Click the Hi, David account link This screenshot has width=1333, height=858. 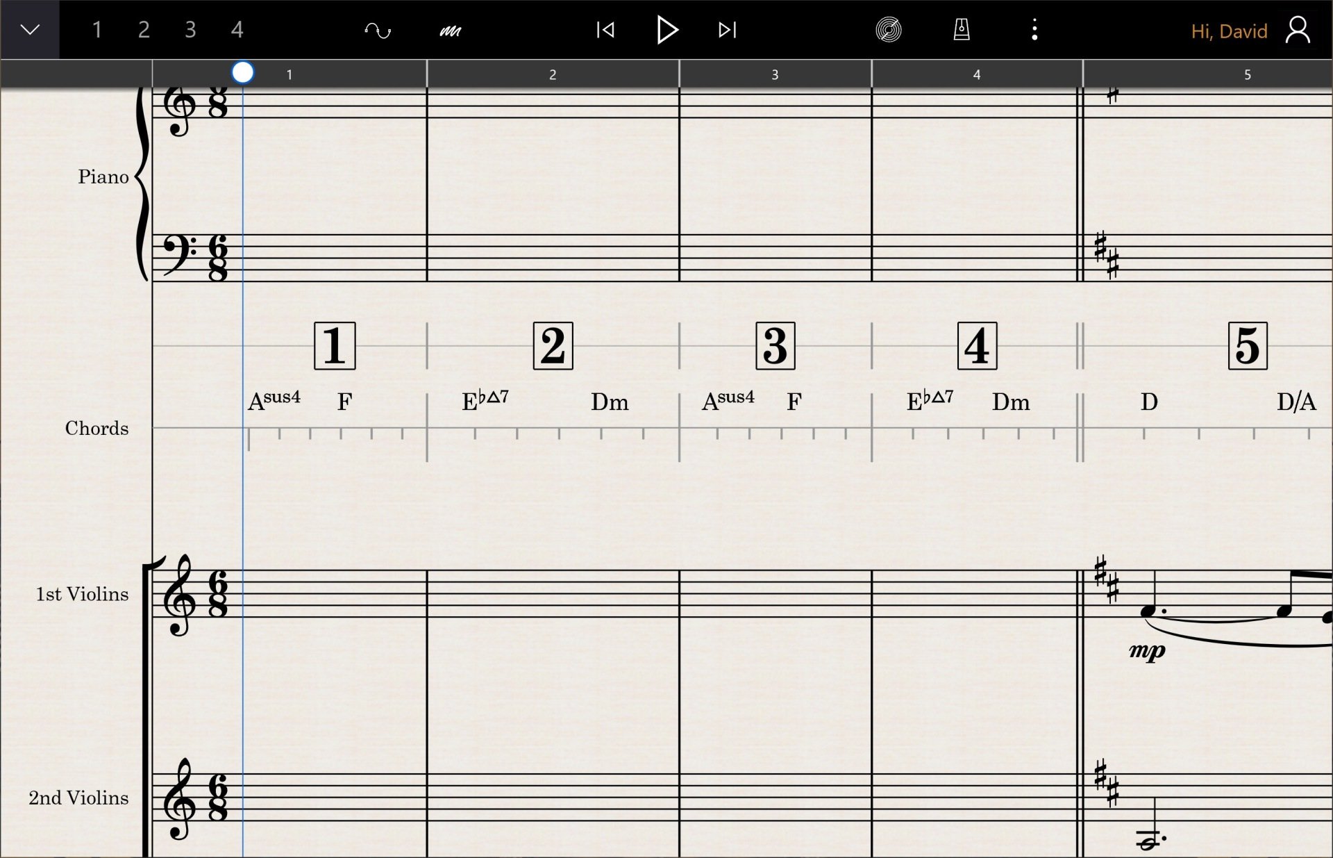pyautogui.click(x=1227, y=31)
